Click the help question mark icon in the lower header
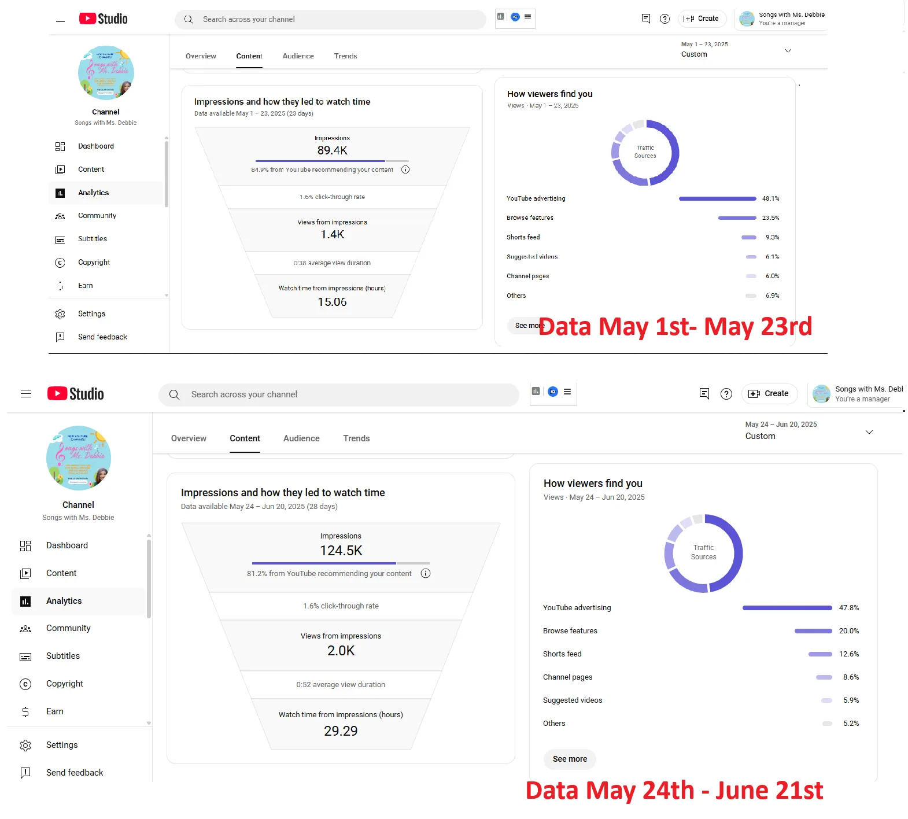 tap(726, 394)
